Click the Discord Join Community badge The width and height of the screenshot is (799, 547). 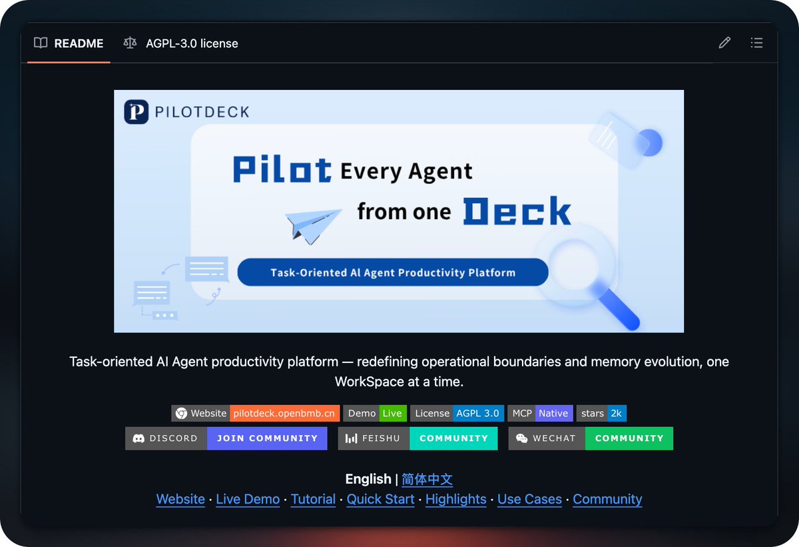[x=226, y=438]
